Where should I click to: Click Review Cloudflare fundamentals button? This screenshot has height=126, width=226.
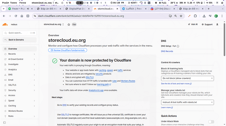pyautogui.click(x=67, y=50)
